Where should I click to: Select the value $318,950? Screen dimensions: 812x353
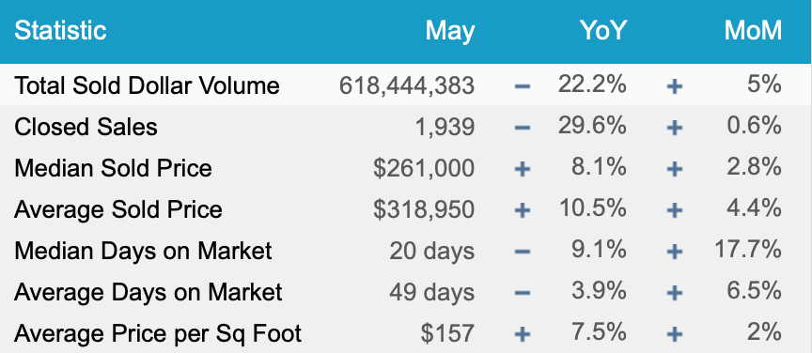tap(424, 210)
